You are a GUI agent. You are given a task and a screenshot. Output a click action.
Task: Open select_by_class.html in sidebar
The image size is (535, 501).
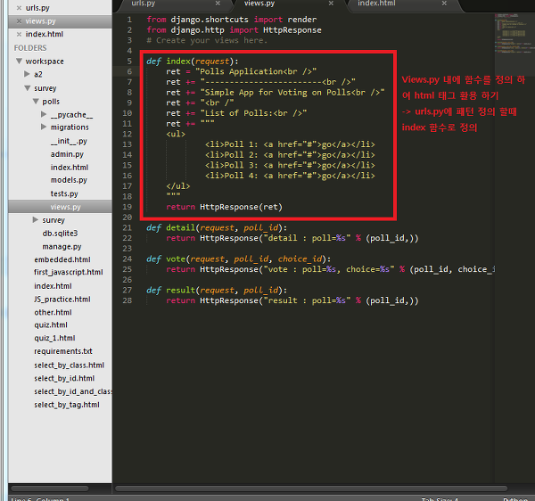69,365
